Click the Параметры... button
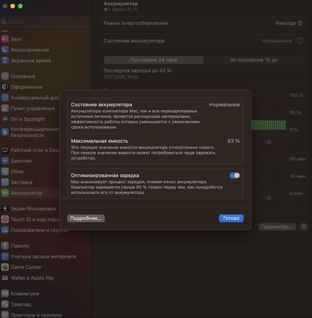The image size is (312, 318). click(277, 227)
